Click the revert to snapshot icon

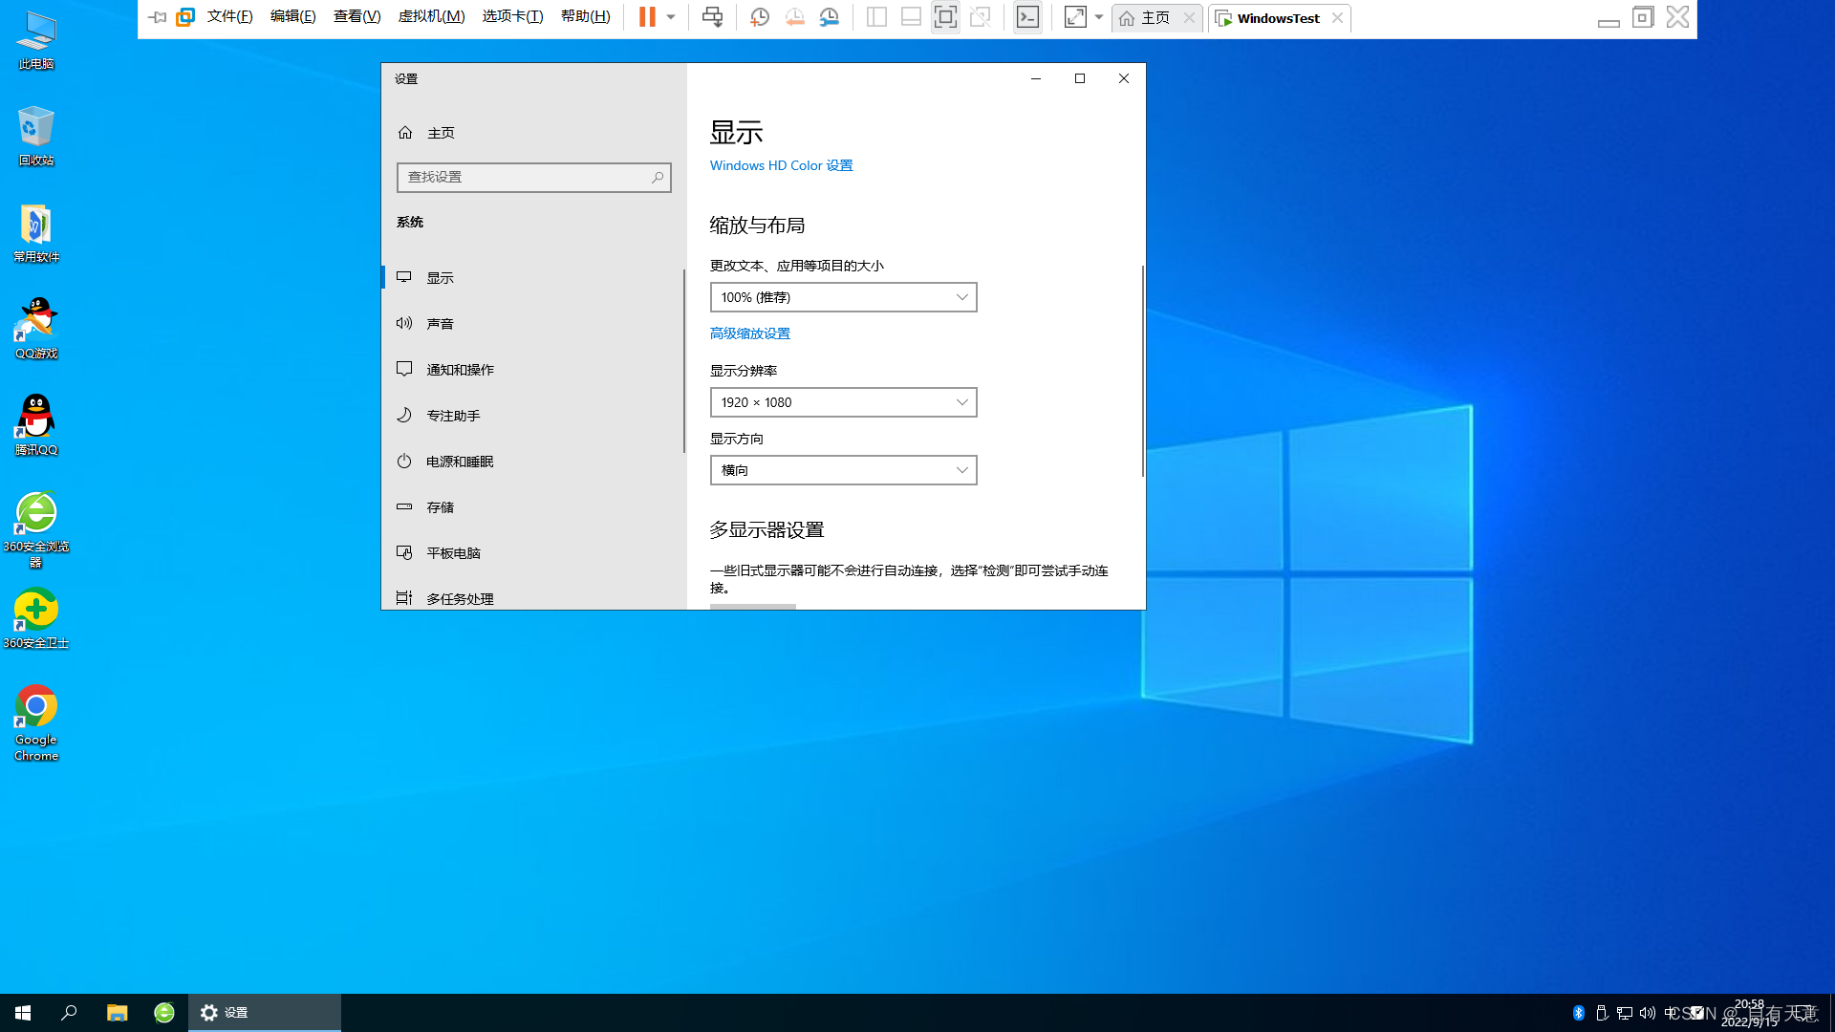pyautogui.click(x=794, y=17)
